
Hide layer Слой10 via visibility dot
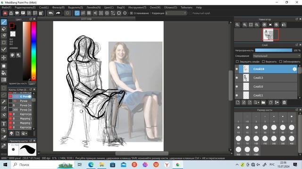(x=237, y=86)
